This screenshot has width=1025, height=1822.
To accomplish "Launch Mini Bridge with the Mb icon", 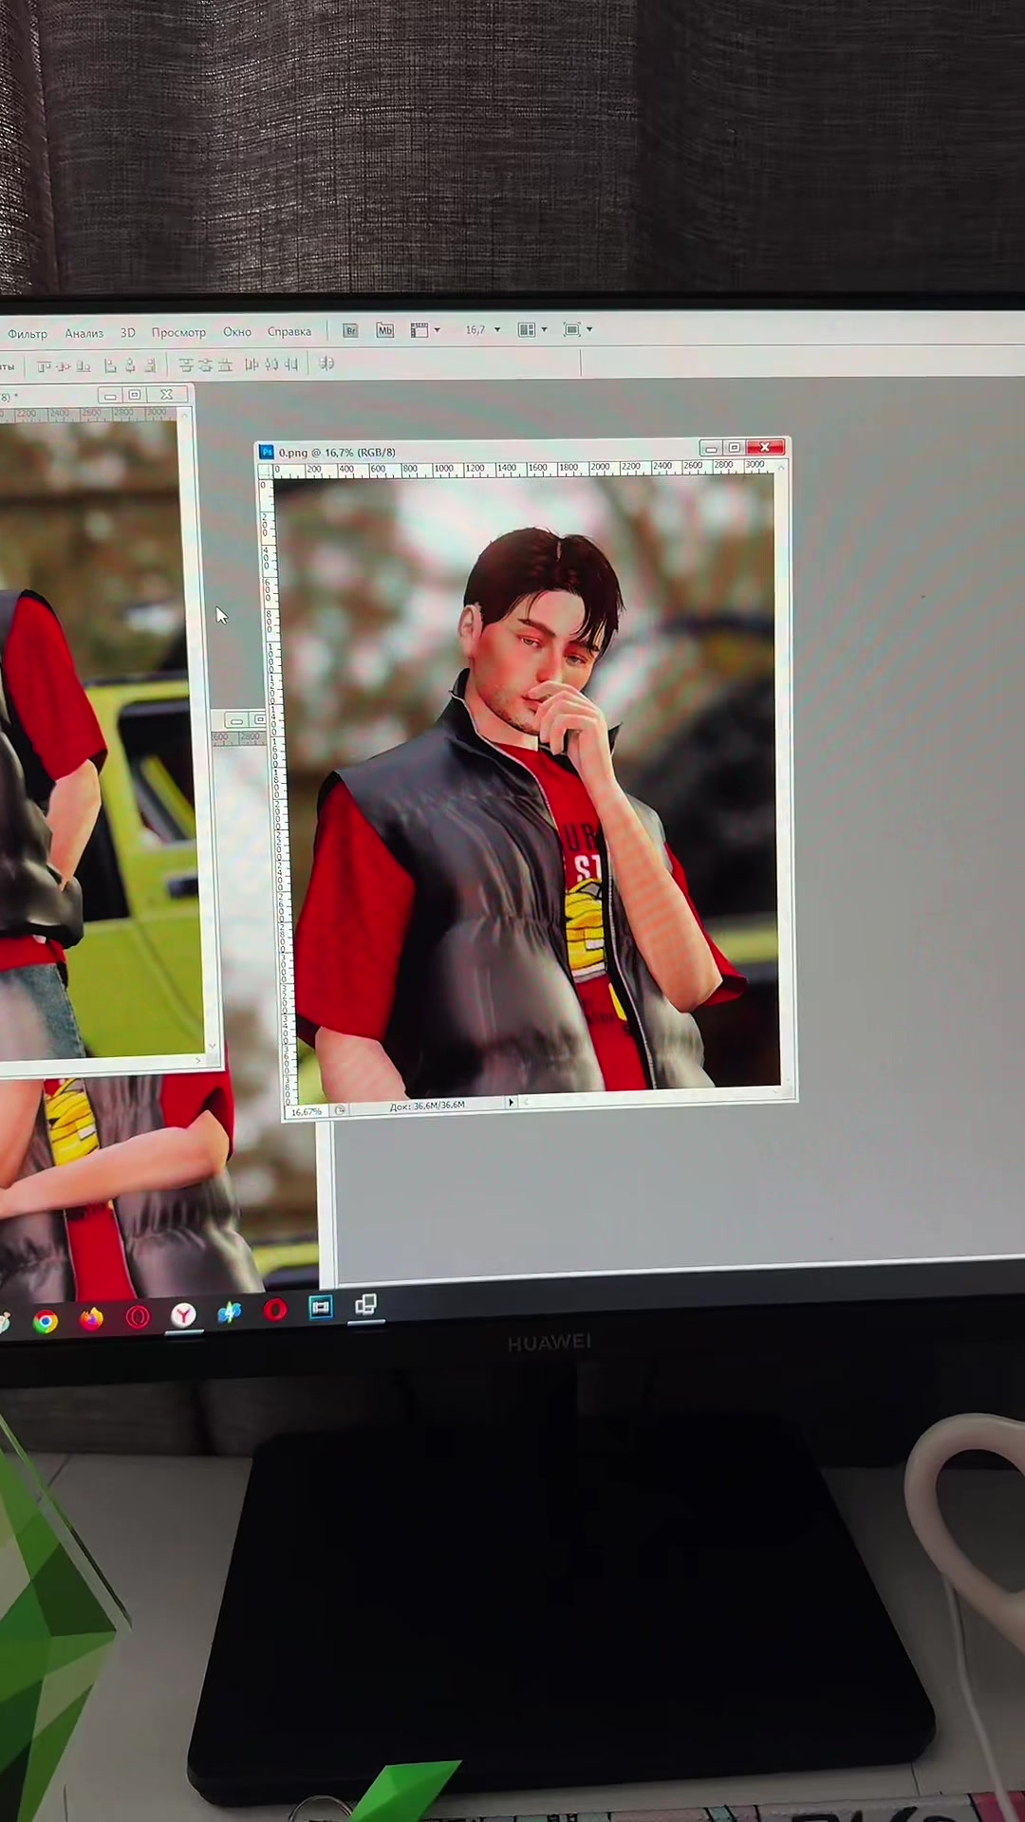I will click(384, 330).
